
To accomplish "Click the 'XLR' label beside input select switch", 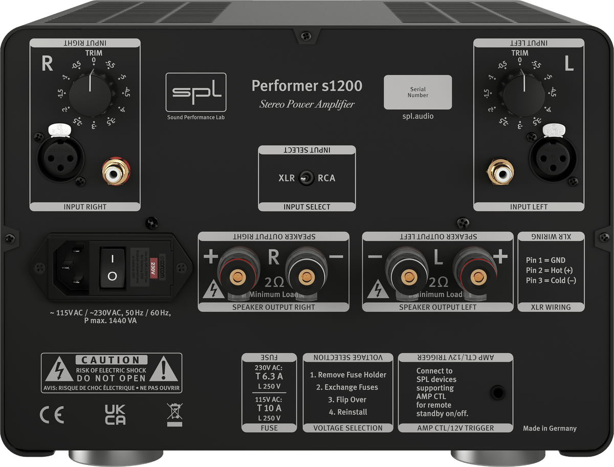I will 287,178.
